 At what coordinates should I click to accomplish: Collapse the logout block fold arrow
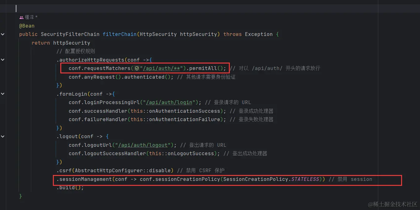pyautogui.click(x=3, y=136)
